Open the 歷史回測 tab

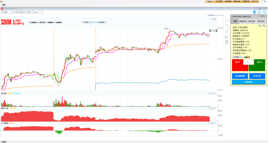(x=261, y=21)
